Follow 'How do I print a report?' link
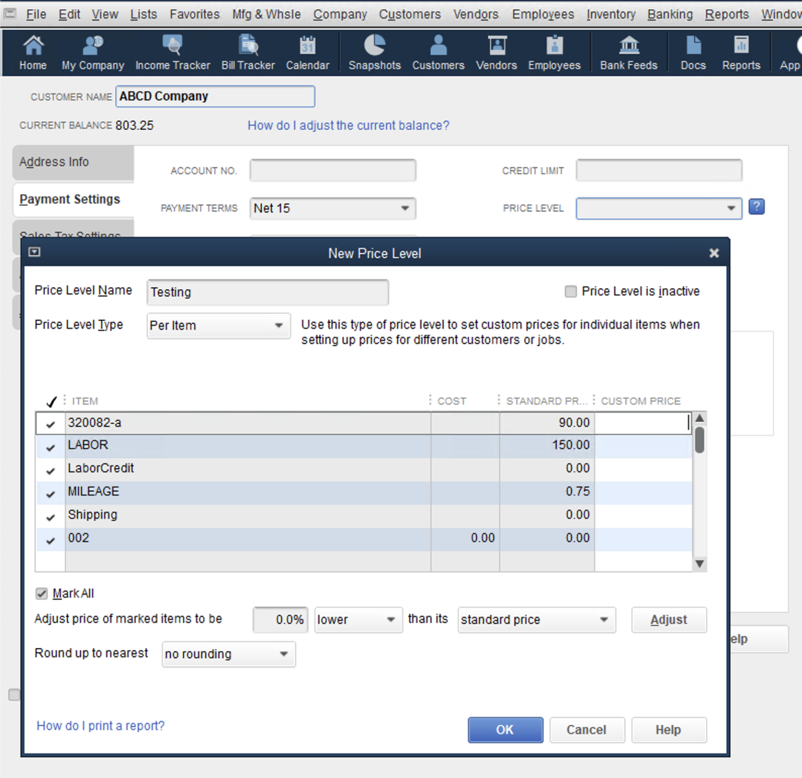This screenshot has height=778, width=802. (101, 726)
